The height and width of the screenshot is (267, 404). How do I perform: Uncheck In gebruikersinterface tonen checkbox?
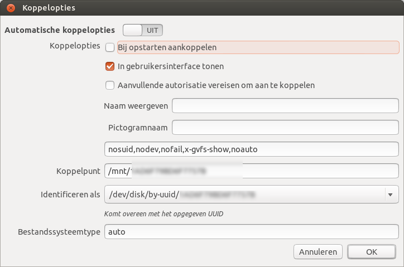click(110, 66)
